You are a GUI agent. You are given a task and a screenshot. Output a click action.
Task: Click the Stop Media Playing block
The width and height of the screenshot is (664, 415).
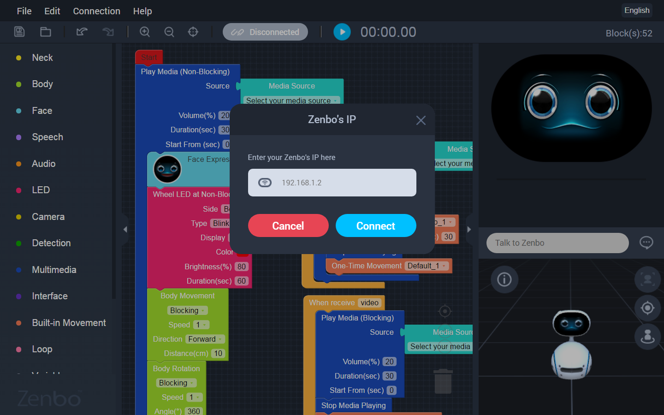[x=353, y=405]
